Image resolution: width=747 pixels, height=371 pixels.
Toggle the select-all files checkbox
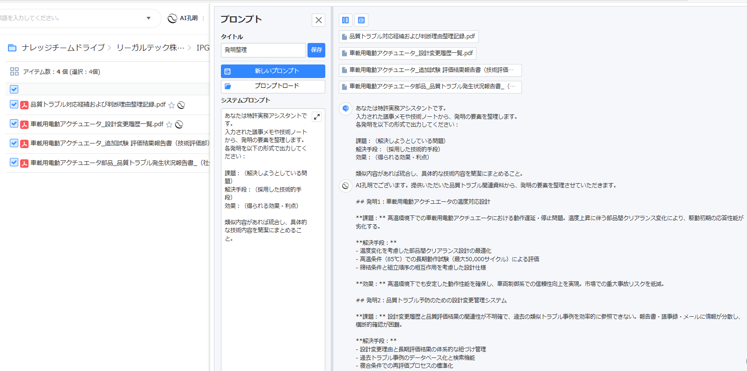click(14, 89)
